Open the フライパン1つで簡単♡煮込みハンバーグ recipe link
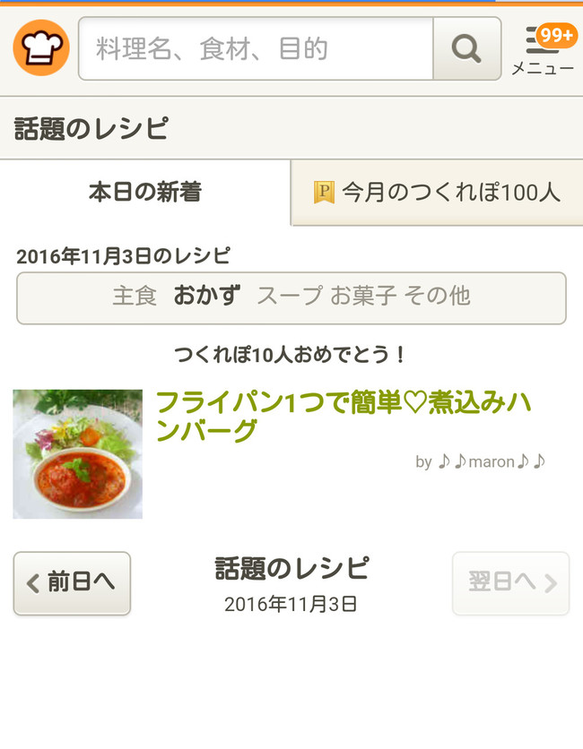Screen dimensions: 583x749 click(344, 416)
